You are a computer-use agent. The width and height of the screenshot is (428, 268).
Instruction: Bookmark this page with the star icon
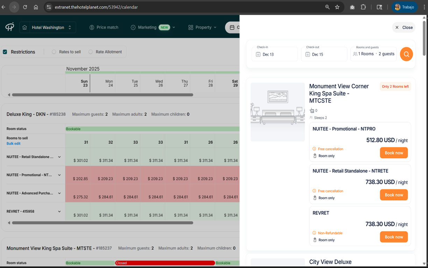[337, 7]
